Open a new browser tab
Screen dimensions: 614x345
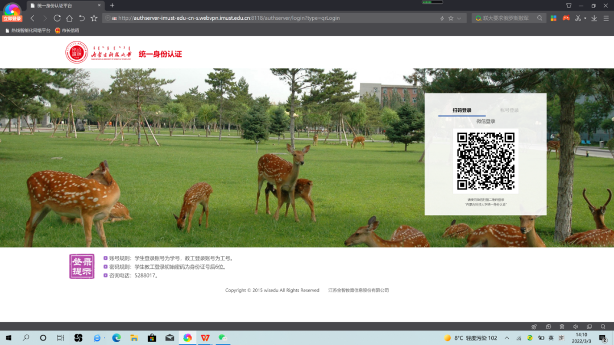pyautogui.click(x=112, y=6)
